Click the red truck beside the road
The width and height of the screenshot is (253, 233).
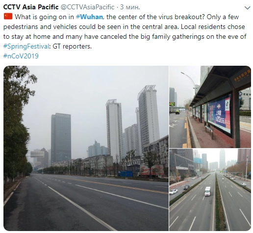151,171
